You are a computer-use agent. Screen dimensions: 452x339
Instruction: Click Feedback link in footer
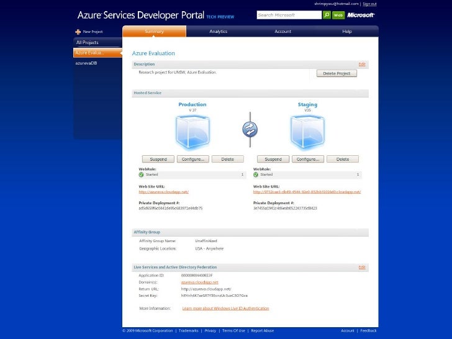click(368, 331)
